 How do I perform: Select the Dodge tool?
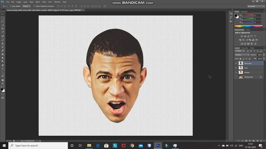2,62
